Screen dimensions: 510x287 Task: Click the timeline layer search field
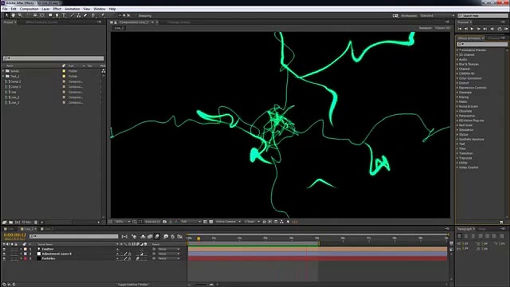coord(74,236)
